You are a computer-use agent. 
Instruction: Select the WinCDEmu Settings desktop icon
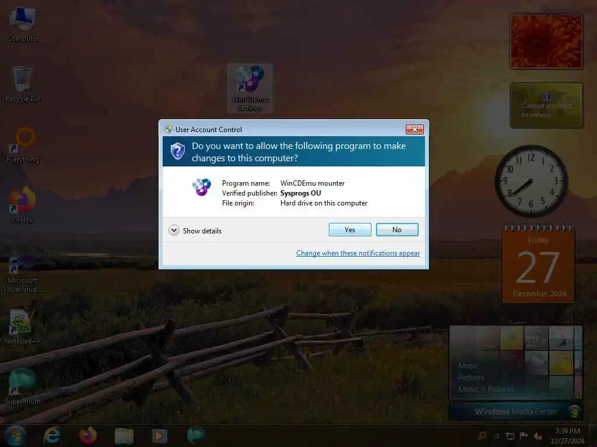point(250,88)
